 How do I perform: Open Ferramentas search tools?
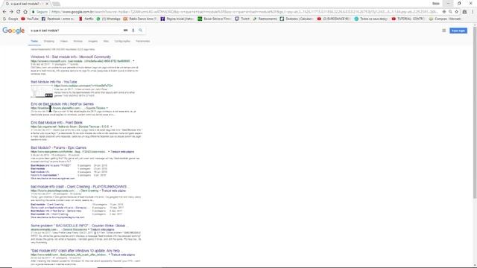142,41
